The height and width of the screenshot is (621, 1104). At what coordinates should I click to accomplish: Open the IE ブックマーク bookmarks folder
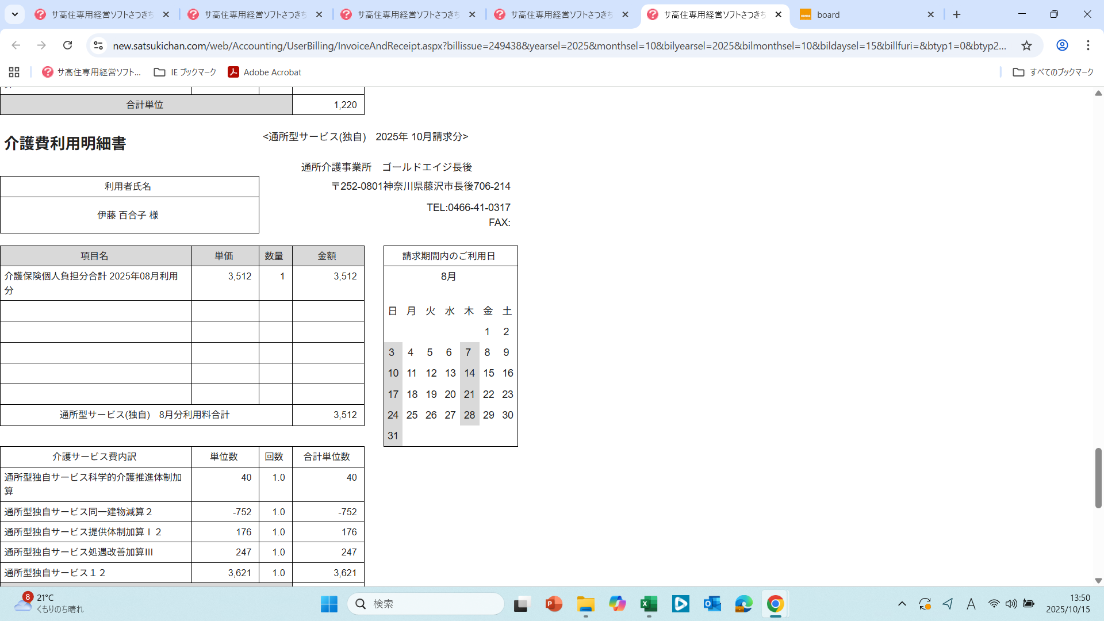pos(185,72)
